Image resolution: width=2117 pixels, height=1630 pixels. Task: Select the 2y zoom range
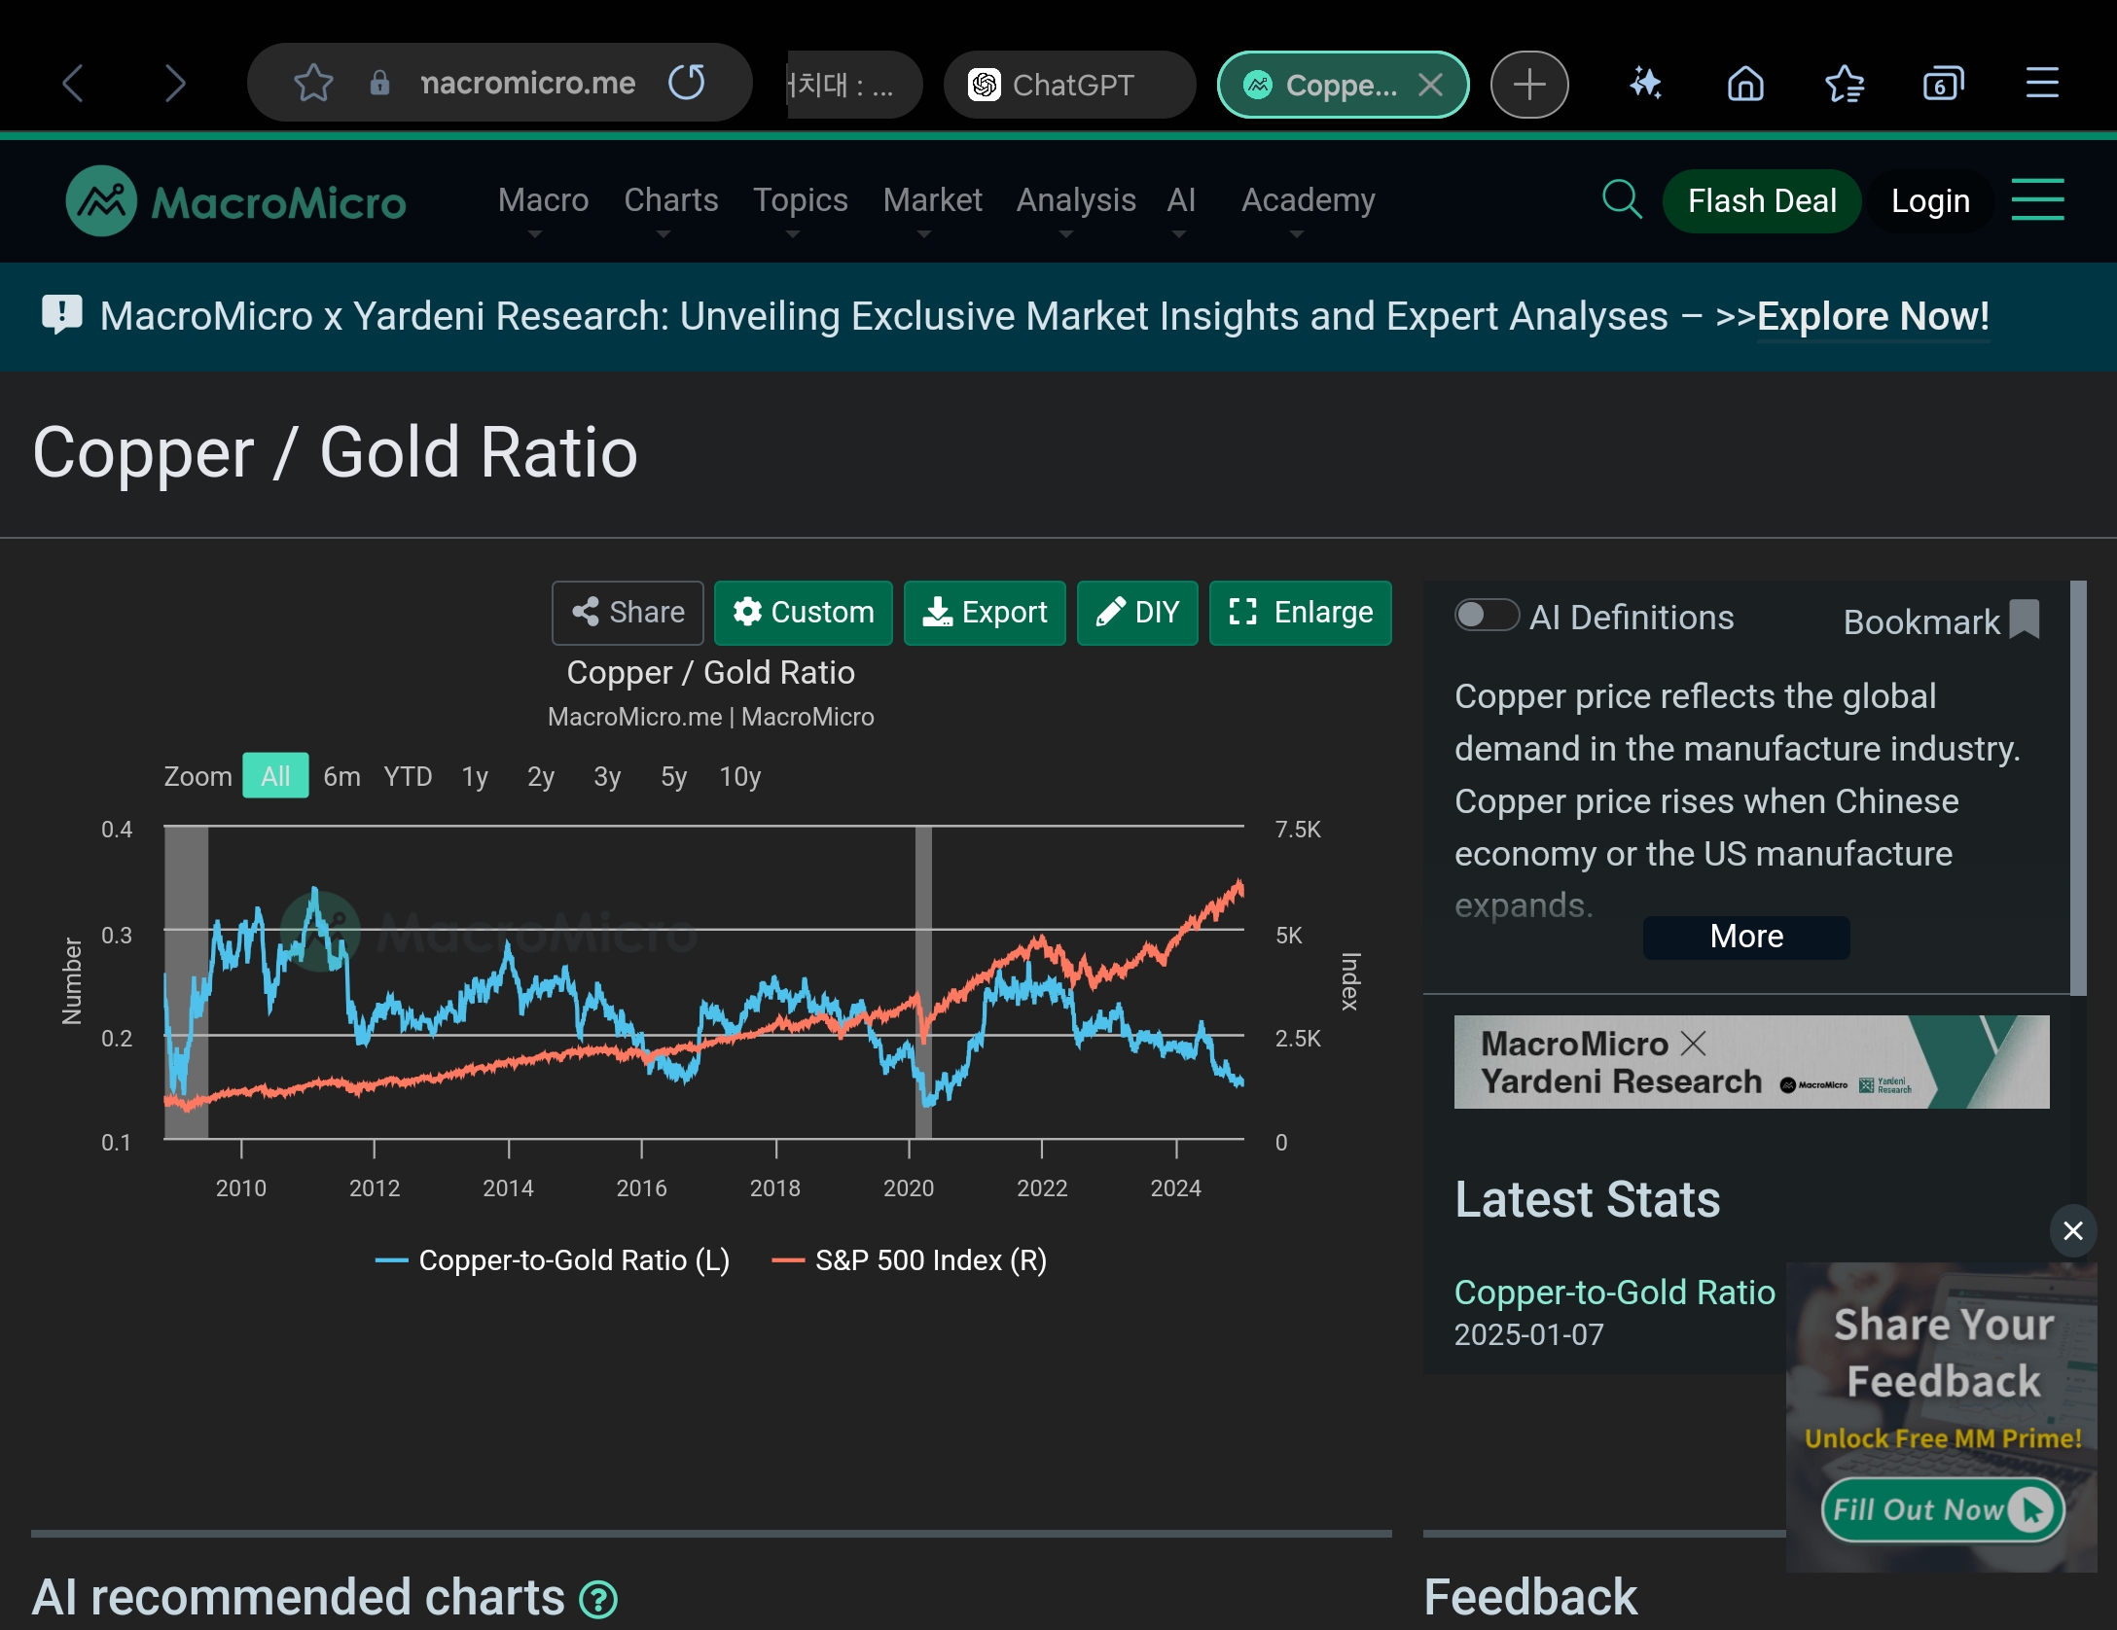(541, 776)
